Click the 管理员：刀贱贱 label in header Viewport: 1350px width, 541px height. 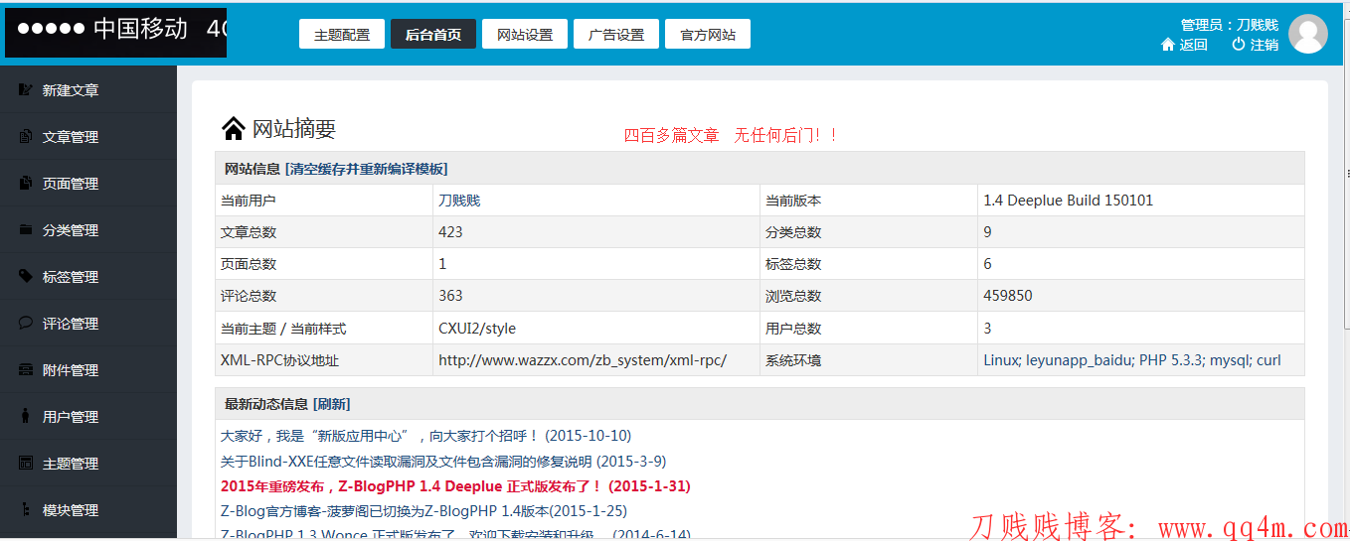point(1230,24)
